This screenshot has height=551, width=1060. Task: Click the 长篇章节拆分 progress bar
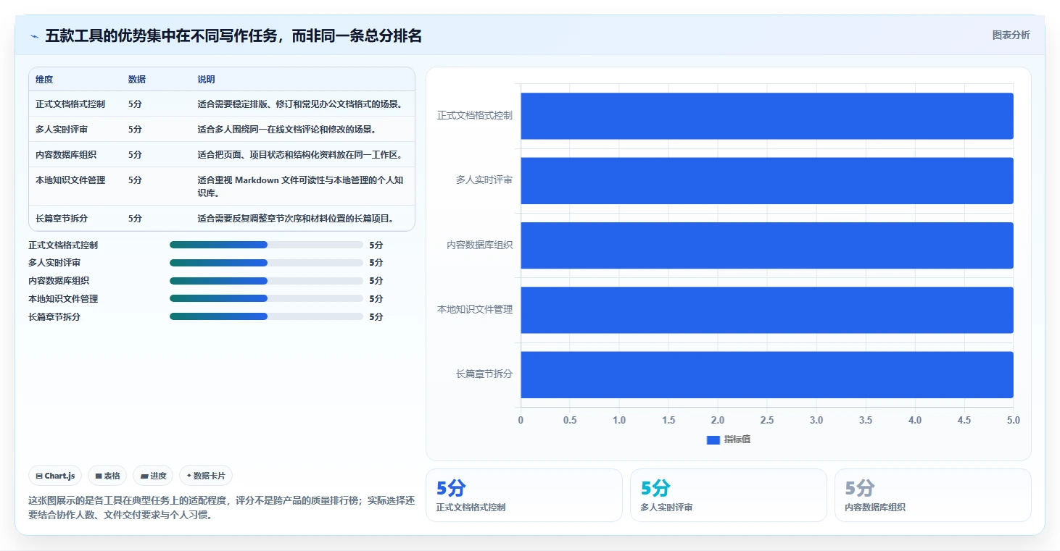click(x=266, y=316)
